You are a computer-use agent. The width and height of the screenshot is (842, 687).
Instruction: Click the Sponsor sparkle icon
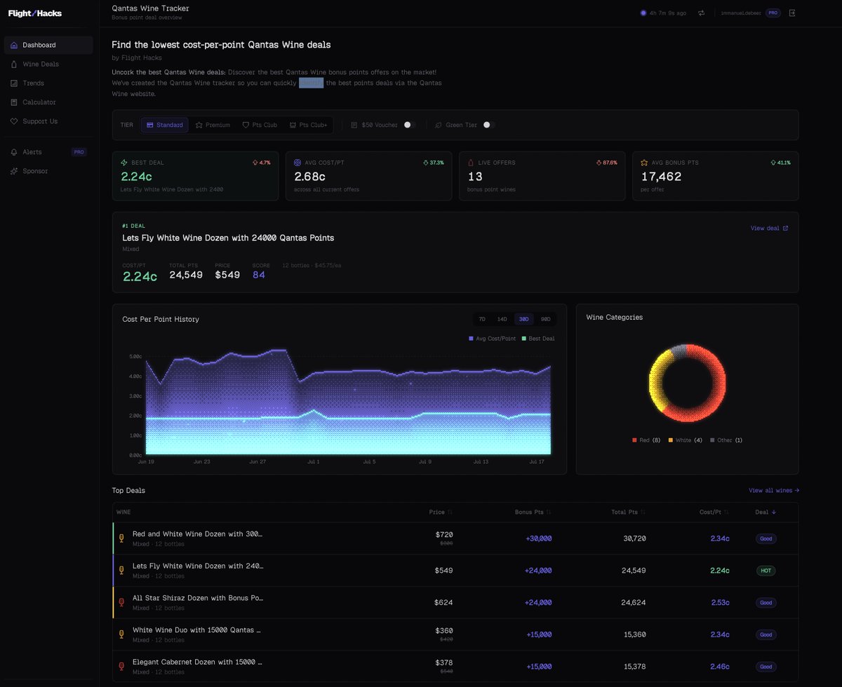click(x=14, y=171)
